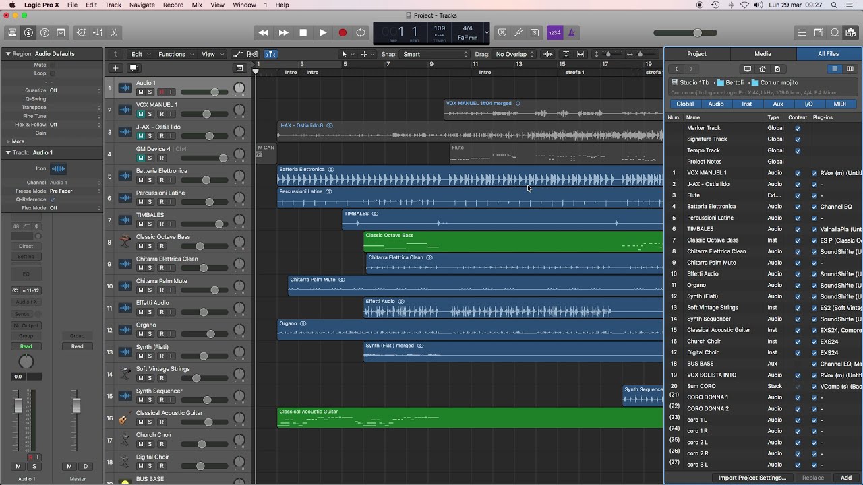Open the Functions dropdown menu
The height and width of the screenshot is (485, 863).
tap(175, 54)
